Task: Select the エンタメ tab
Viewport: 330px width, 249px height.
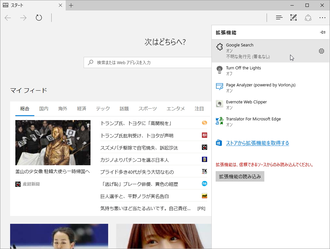Action: click(176, 109)
